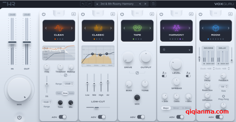Go to next preset with top-bar right arrow

[145, 4]
